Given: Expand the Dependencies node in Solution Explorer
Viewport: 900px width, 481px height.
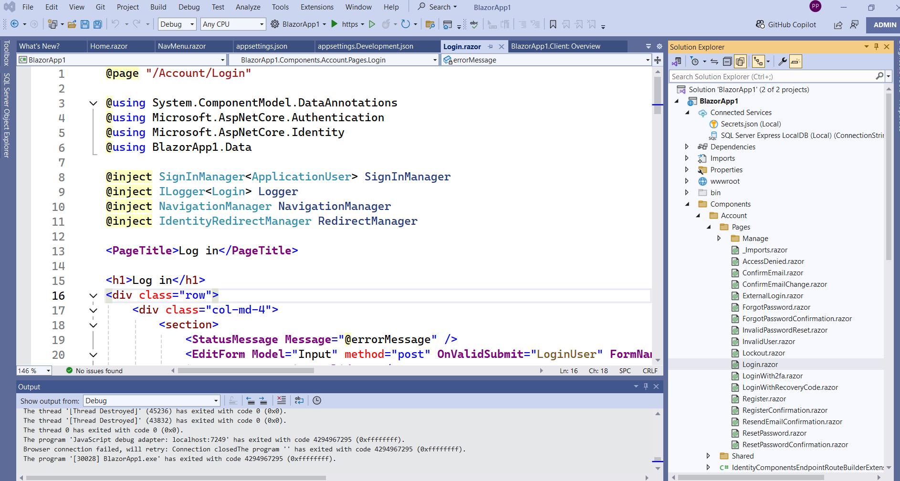Looking at the screenshot, I should [x=687, y=147].
